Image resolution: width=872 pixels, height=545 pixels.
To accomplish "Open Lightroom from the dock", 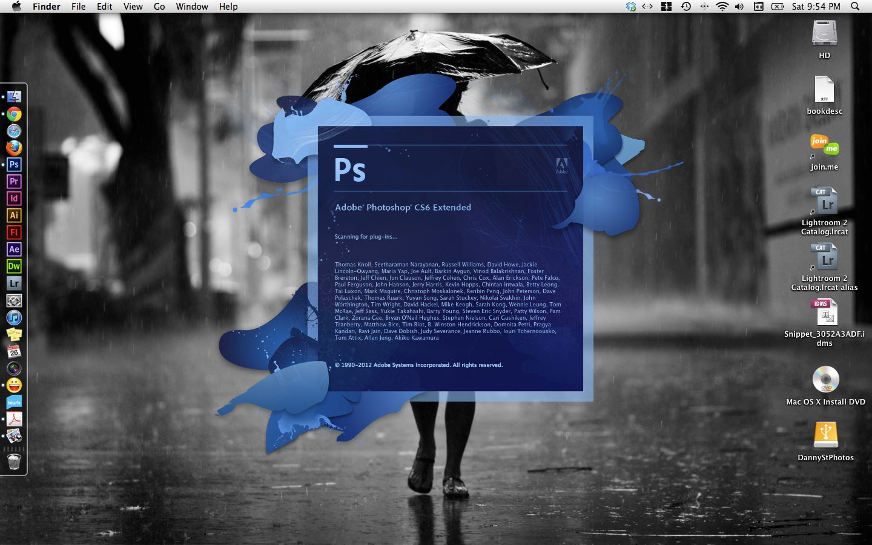I will point(14,283).
